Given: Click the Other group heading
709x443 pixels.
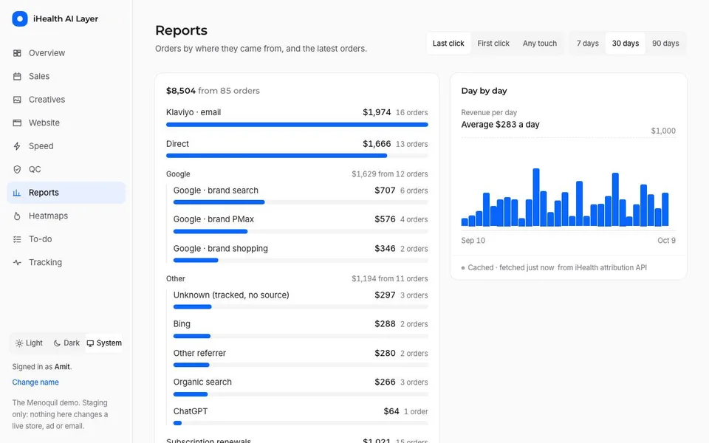Looking at the screenshot, I should coord(176,279).
